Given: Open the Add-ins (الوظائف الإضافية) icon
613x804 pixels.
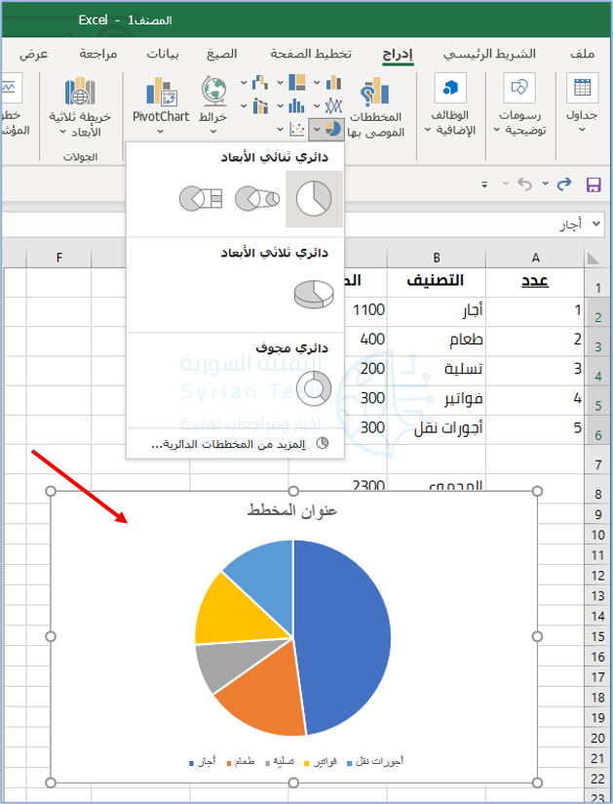Looking at the screenshot, I should (x=450, y=88).
